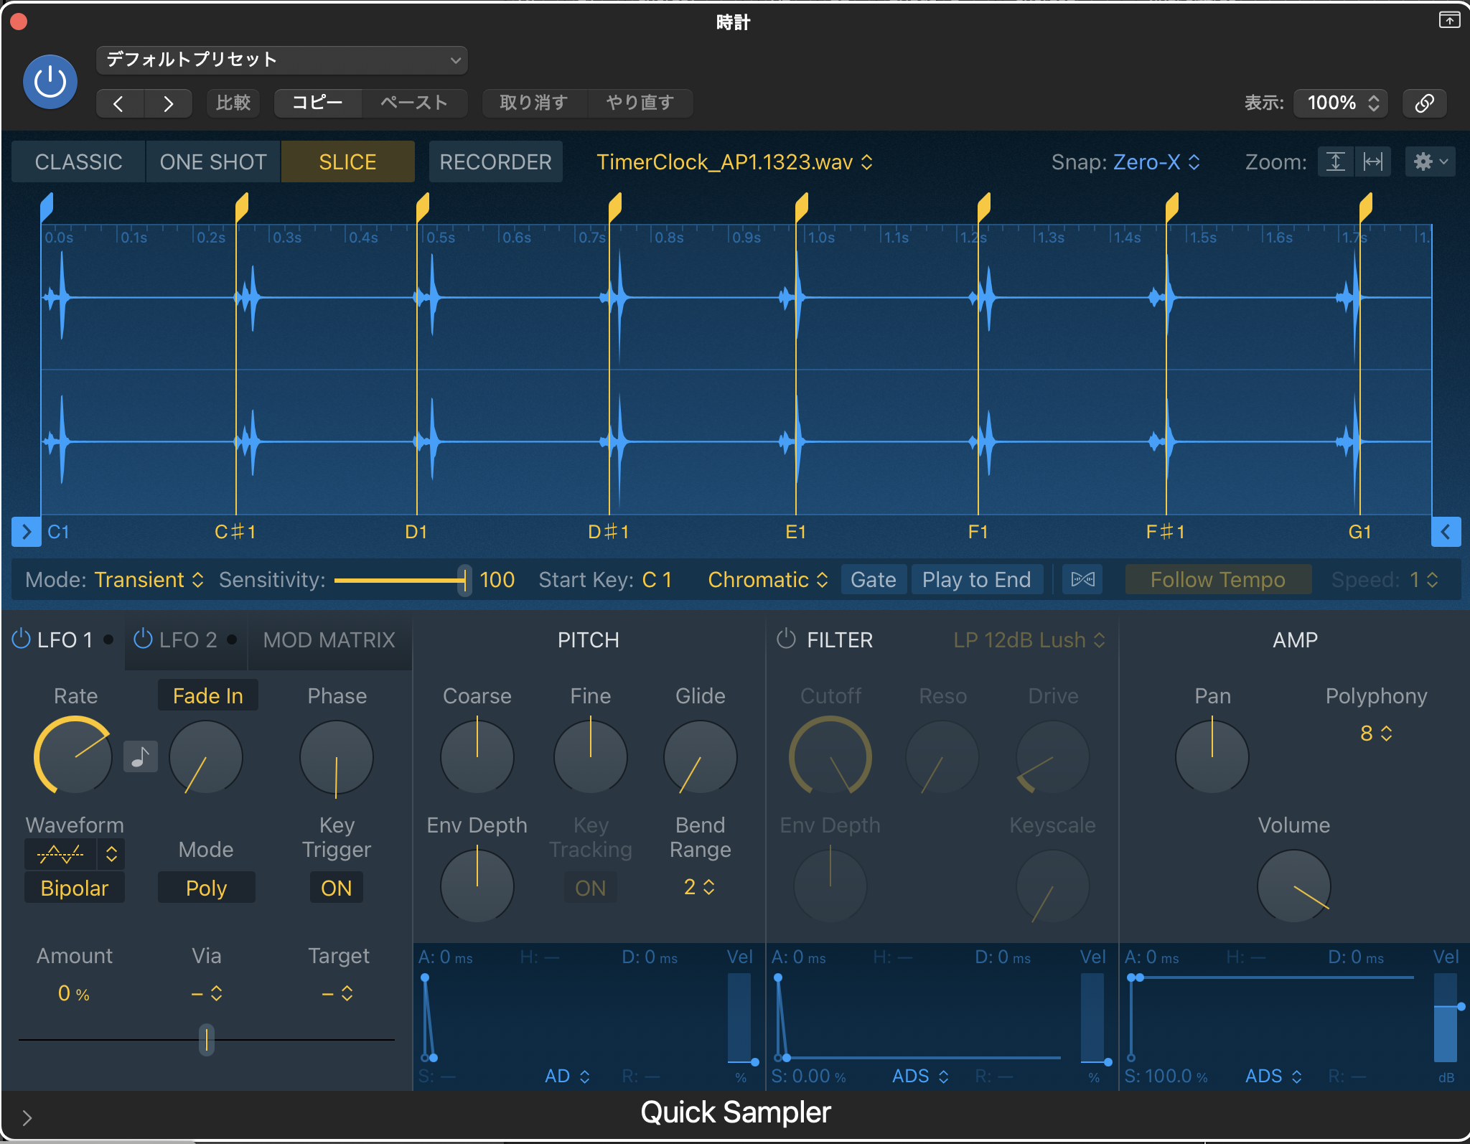Click the コピー copy button
1470x1144 pixels.
pyautogui.click(x=317, y=103)
